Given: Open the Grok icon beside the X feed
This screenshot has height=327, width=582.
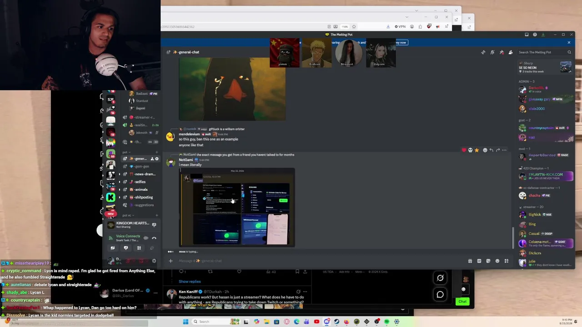Looking at the screenshot, I should (440, 278).
